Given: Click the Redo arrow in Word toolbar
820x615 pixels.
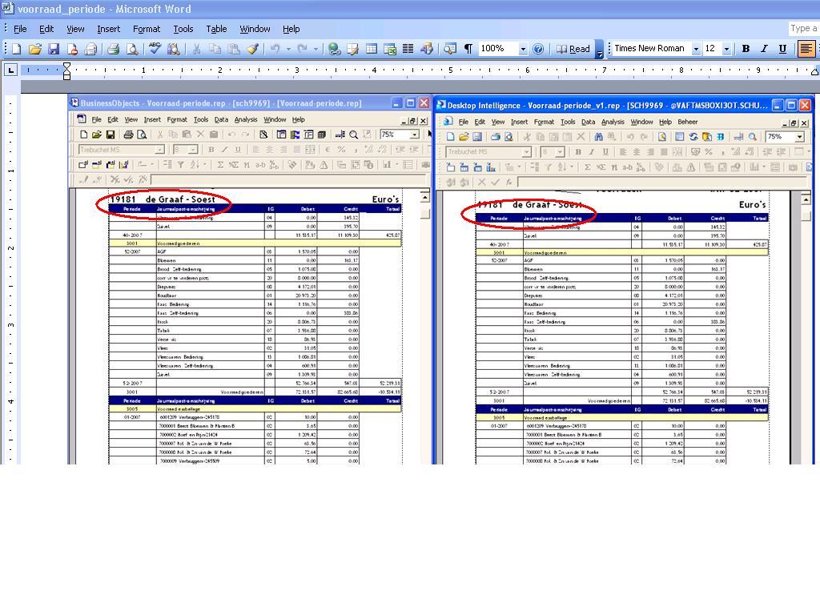Looking at the screenshot, I should [x=302, y=49].
